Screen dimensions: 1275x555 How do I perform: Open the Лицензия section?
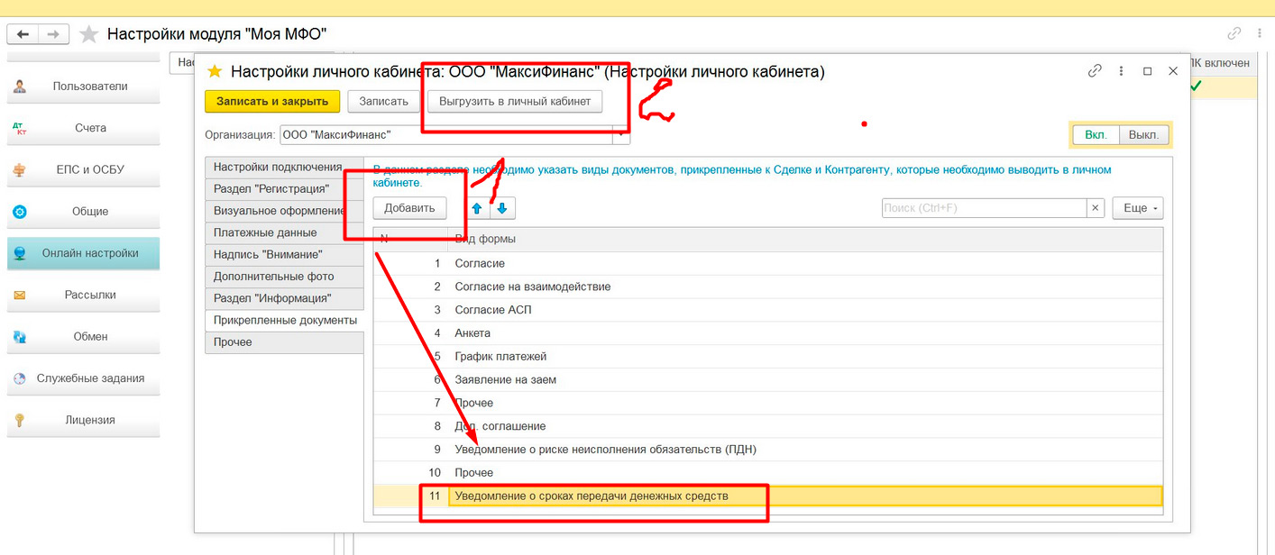click(x=84, y=420)
